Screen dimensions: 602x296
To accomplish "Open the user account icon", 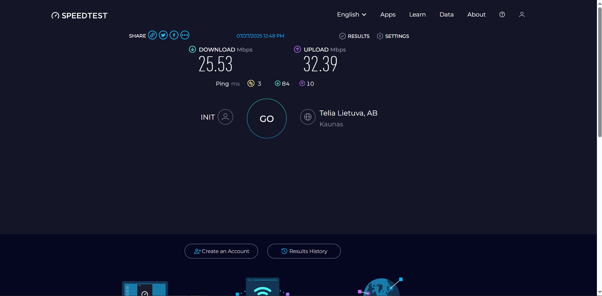I will 522,14.
